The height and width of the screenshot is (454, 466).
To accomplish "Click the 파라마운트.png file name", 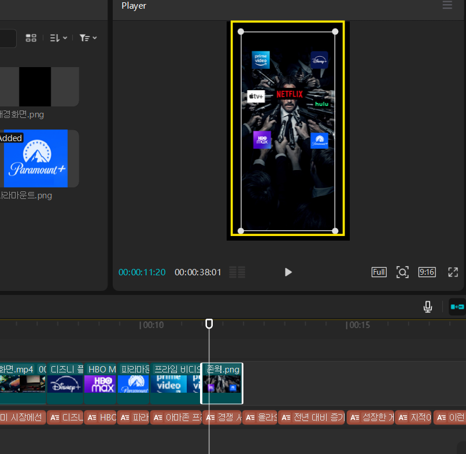I will (x=26, y=195).
